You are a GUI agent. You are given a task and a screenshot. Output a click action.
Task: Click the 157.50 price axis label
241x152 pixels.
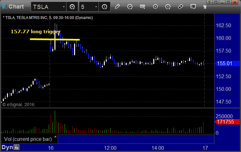(x=223, y=51)
